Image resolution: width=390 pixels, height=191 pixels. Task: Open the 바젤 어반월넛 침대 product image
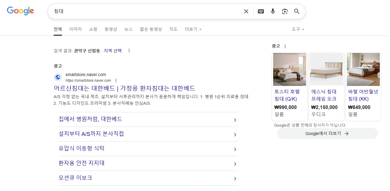[363, 69]
